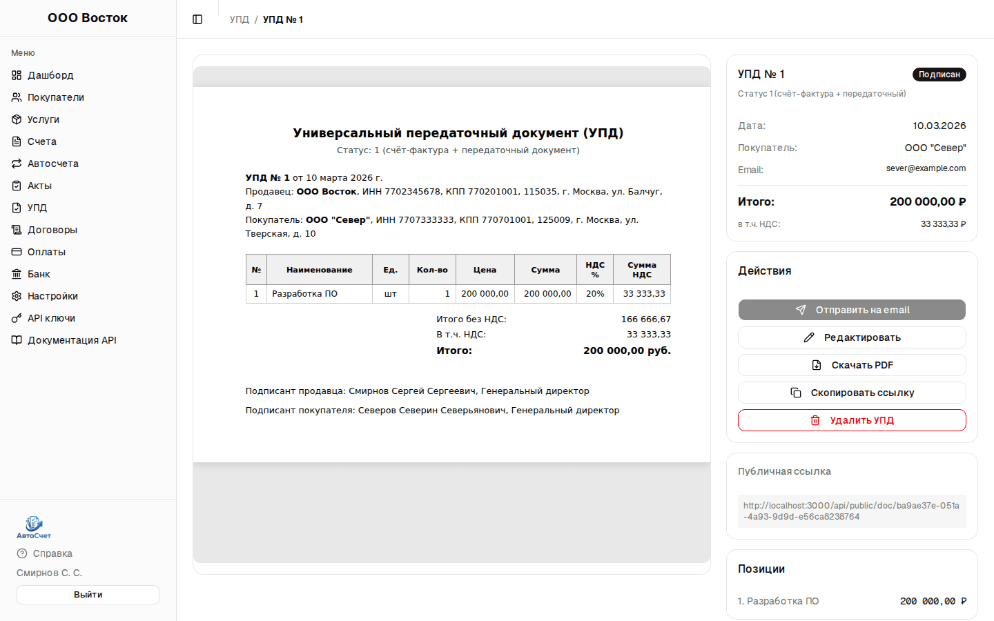Click the public document URL field
Viewport: 994px width, 621px height.
click(852, 511)
